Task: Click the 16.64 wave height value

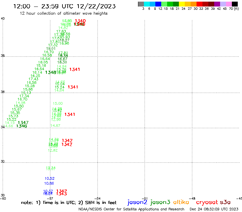Action: point(45,59)
